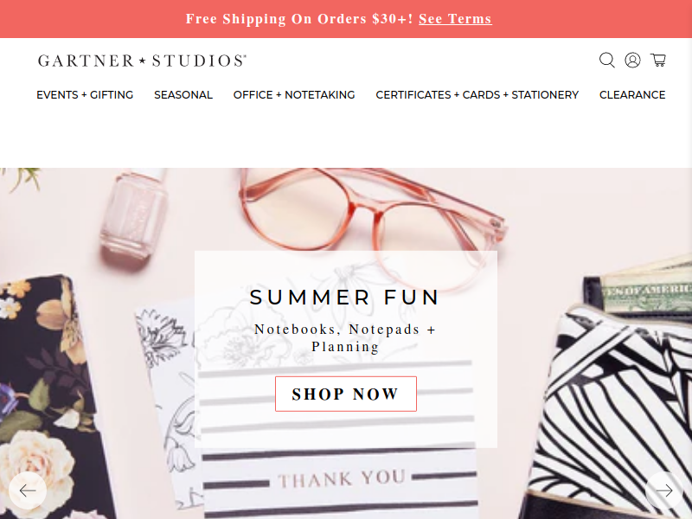The width and height of the screenshot is (692, 519).
Task: Click the Shop Now button
Action: [345, 394]
